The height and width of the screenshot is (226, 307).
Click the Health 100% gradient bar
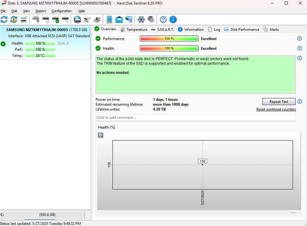pos(169,48)
